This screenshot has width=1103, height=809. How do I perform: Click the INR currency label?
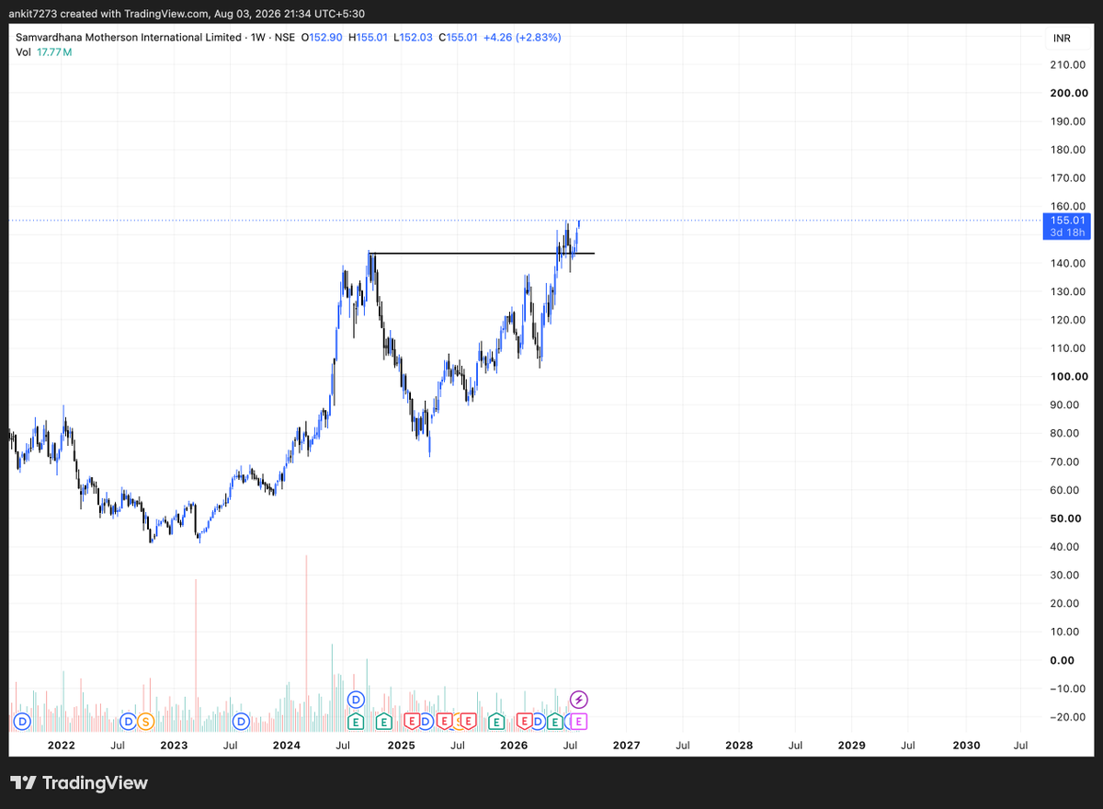pos(1061,38)
